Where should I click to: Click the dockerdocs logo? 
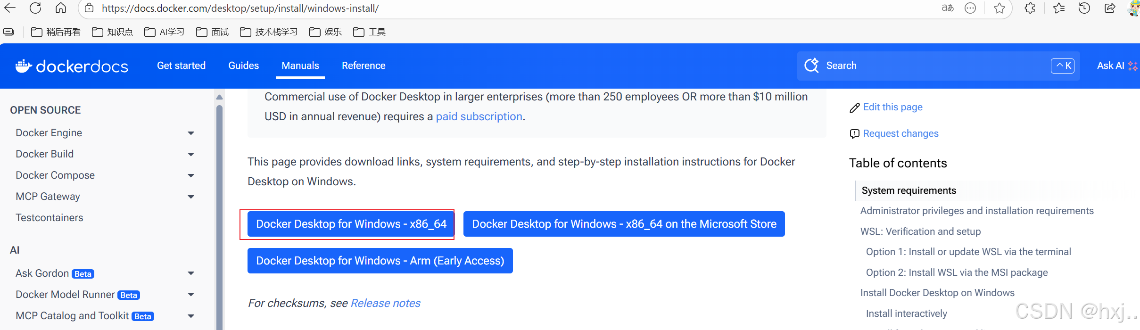coord(72,66)
